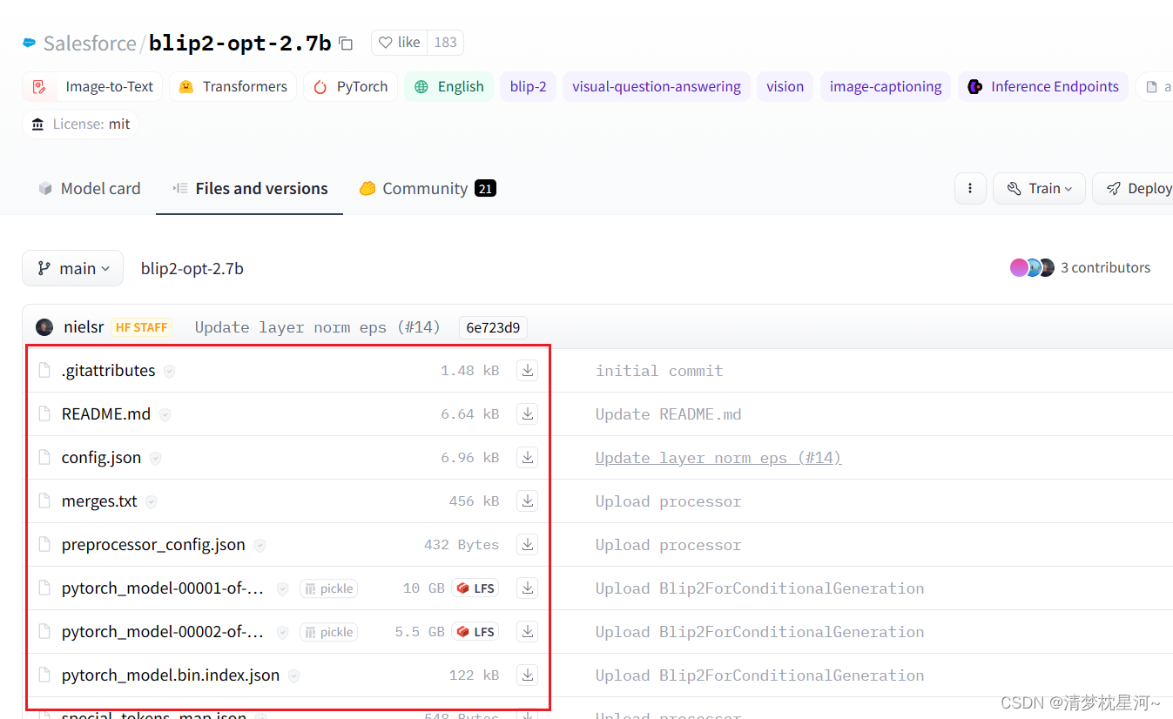The height and width of the screenshot is (719, 1173).
Task: Download the merges.txt file
Action: tap(527, 501)
